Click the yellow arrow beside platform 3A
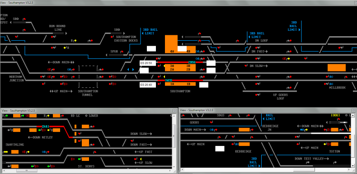This screenshot has width=357, height=174. (x=164, y=66)
